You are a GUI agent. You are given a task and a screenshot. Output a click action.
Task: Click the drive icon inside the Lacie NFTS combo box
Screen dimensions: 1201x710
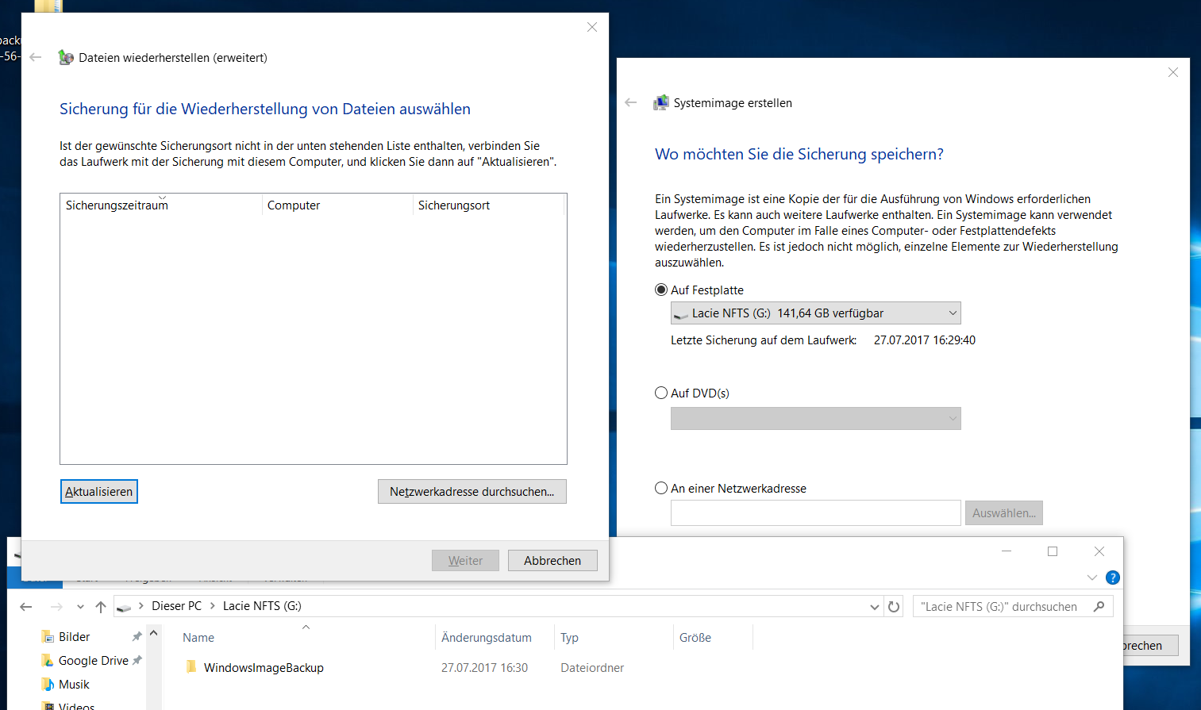click(681, 314)
